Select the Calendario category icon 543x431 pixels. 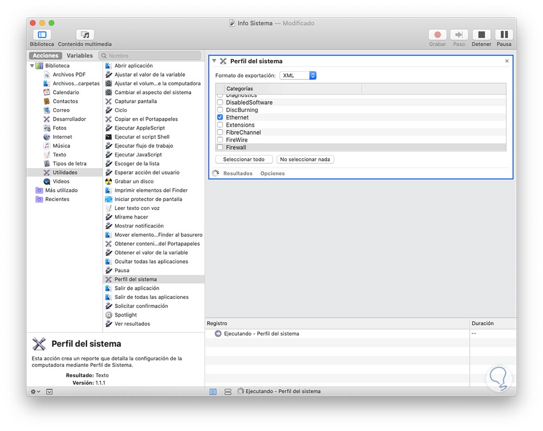coord(47,92)
